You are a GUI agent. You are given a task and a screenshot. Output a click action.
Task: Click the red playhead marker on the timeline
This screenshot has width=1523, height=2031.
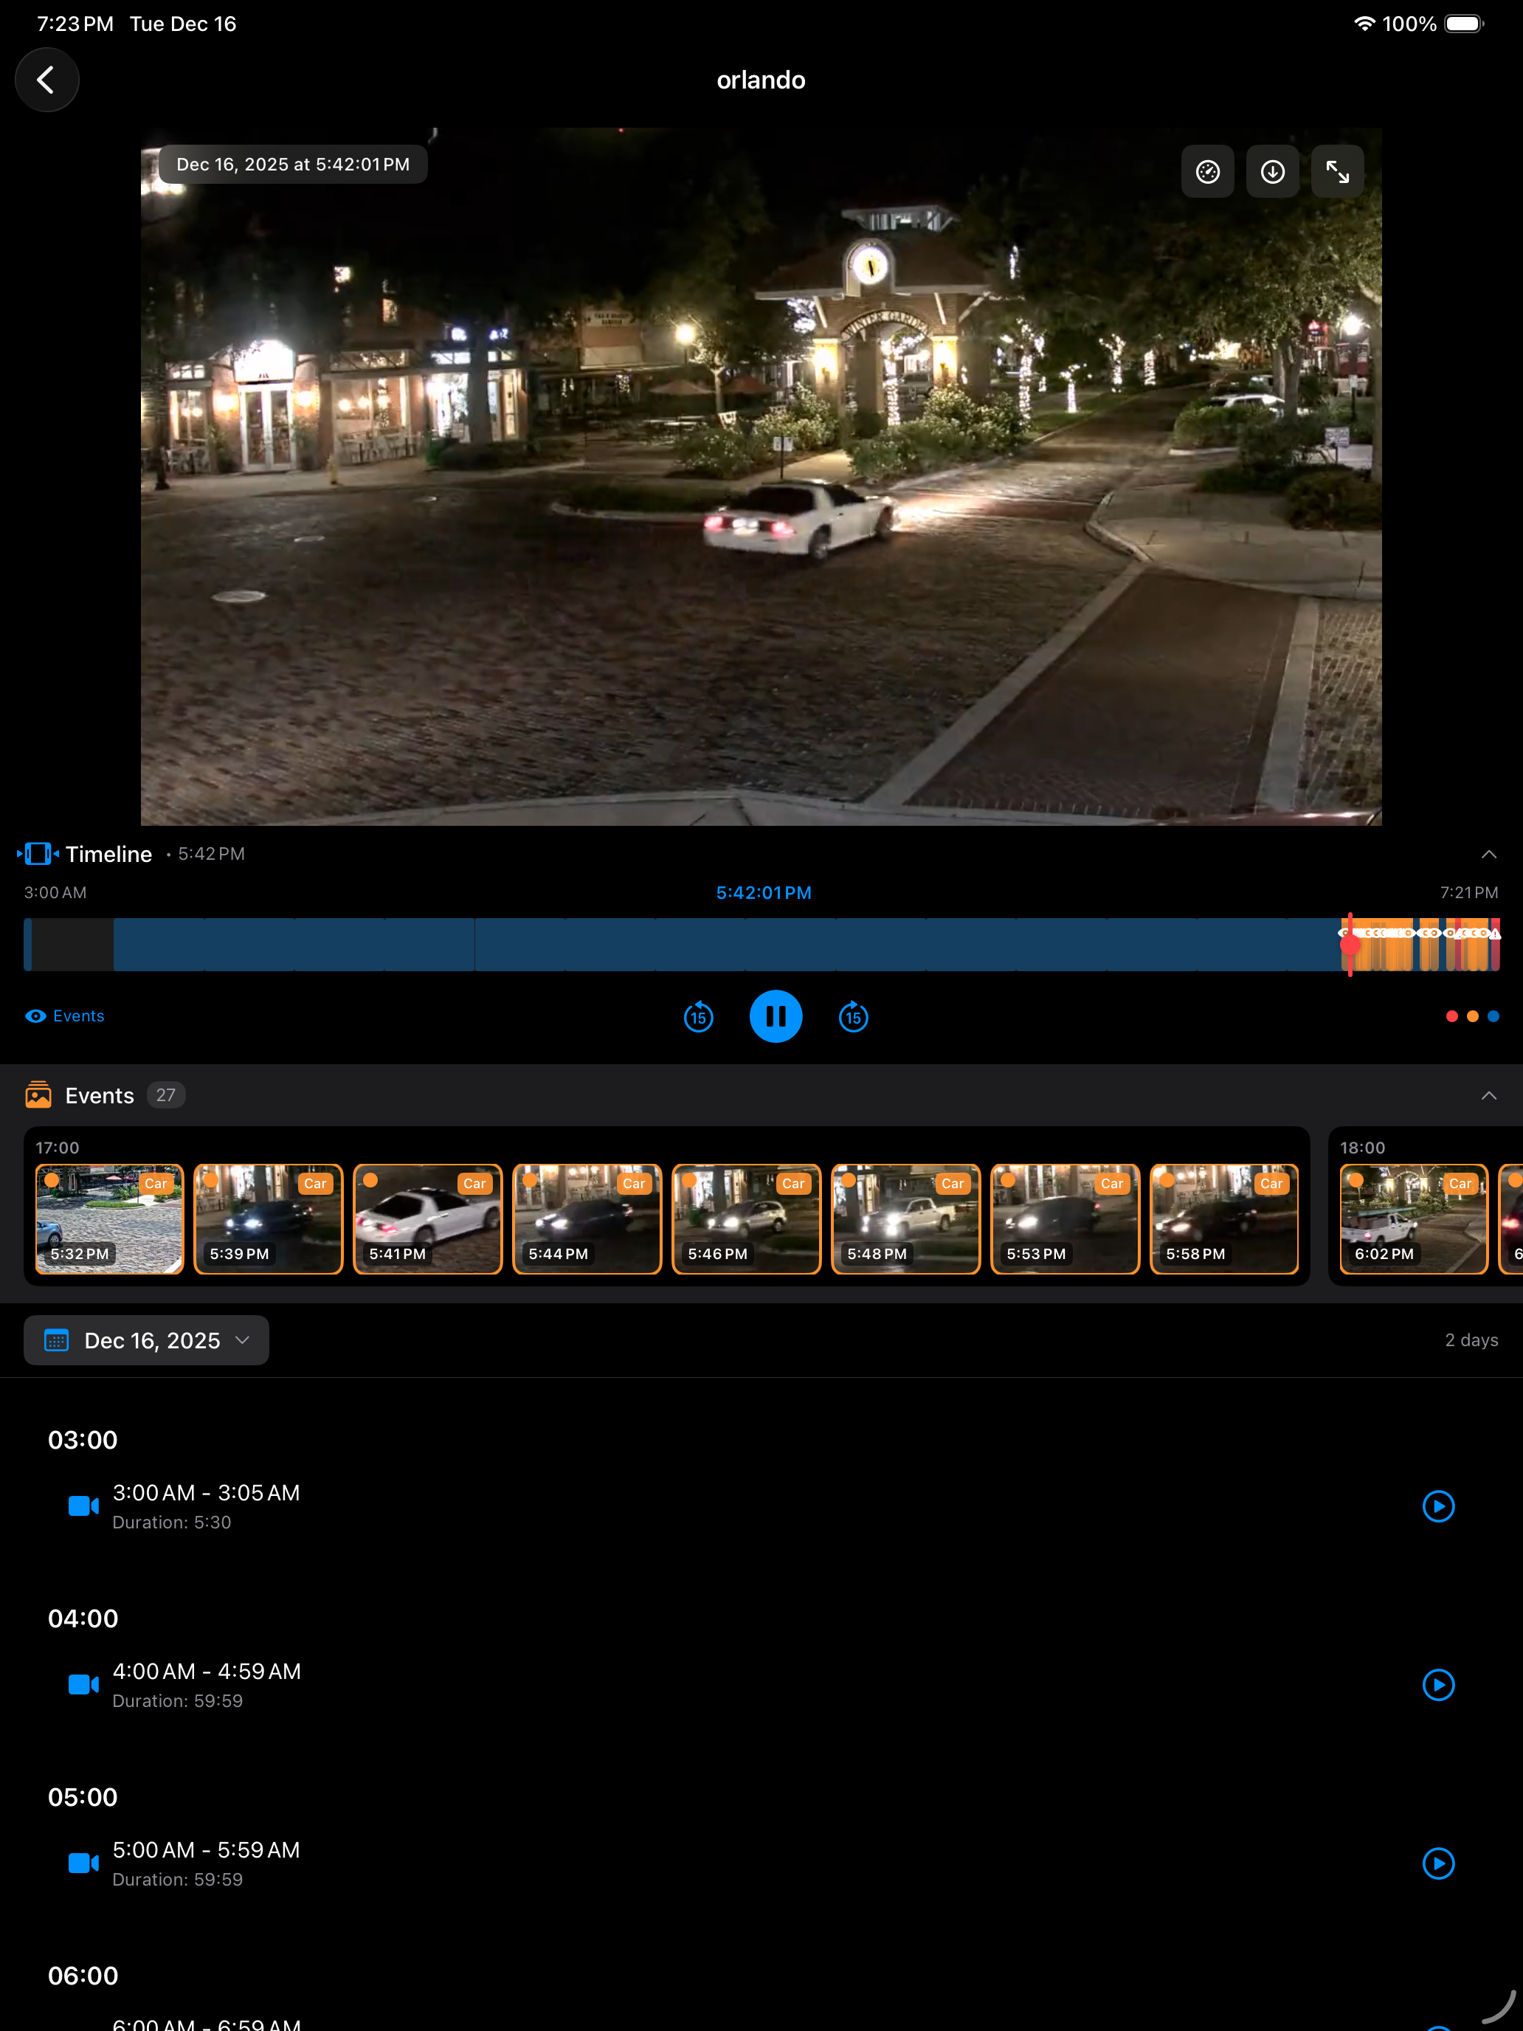click(x=1350, y=943)
